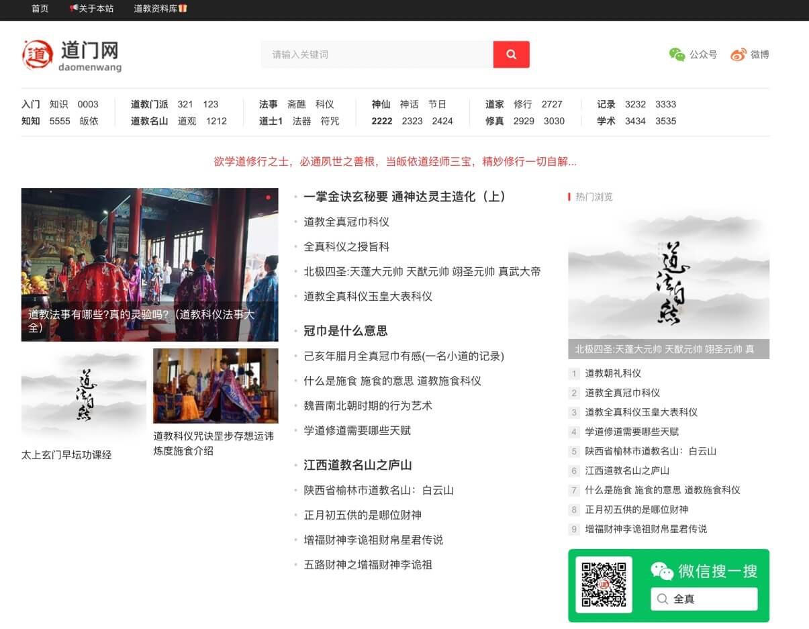The image size is (809, 629).
Task: Click the megaphone icon beside 关于本站
Action: 74,9
